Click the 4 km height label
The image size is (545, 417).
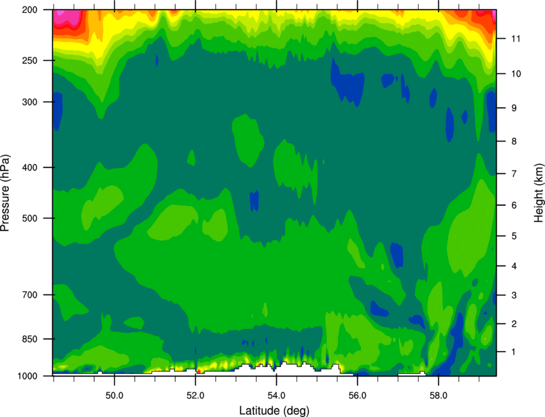pos(514,266)
